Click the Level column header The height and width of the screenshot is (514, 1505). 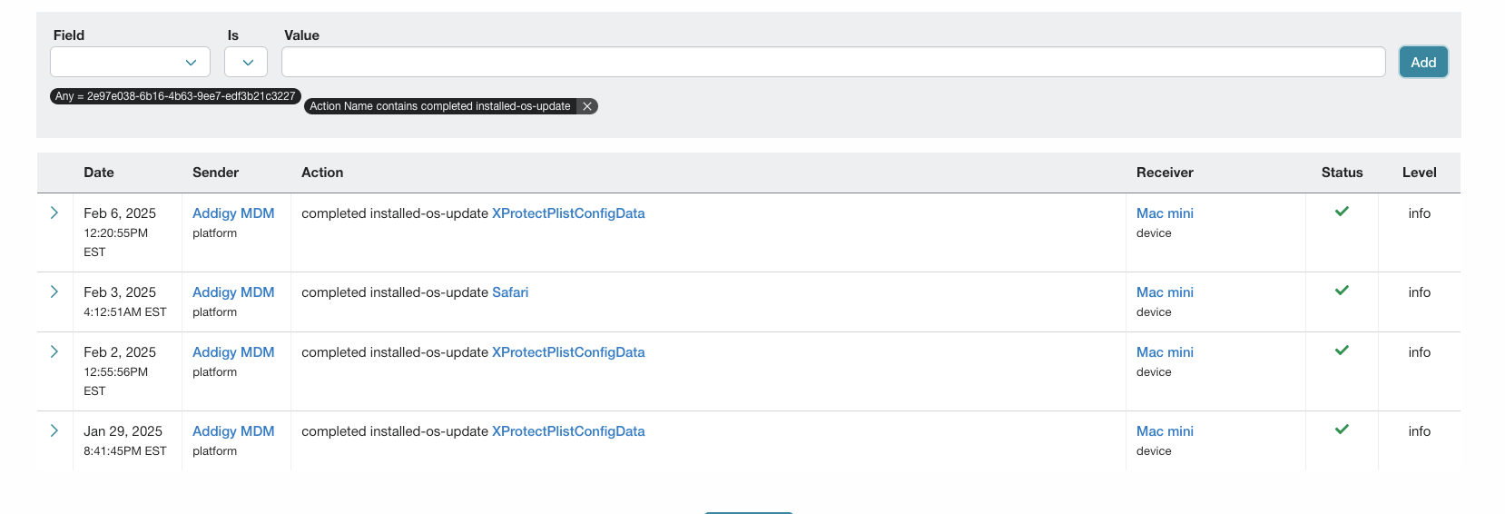[x=1419, y=173]
